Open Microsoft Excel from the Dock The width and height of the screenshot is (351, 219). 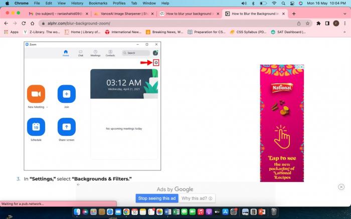(176, 211)
